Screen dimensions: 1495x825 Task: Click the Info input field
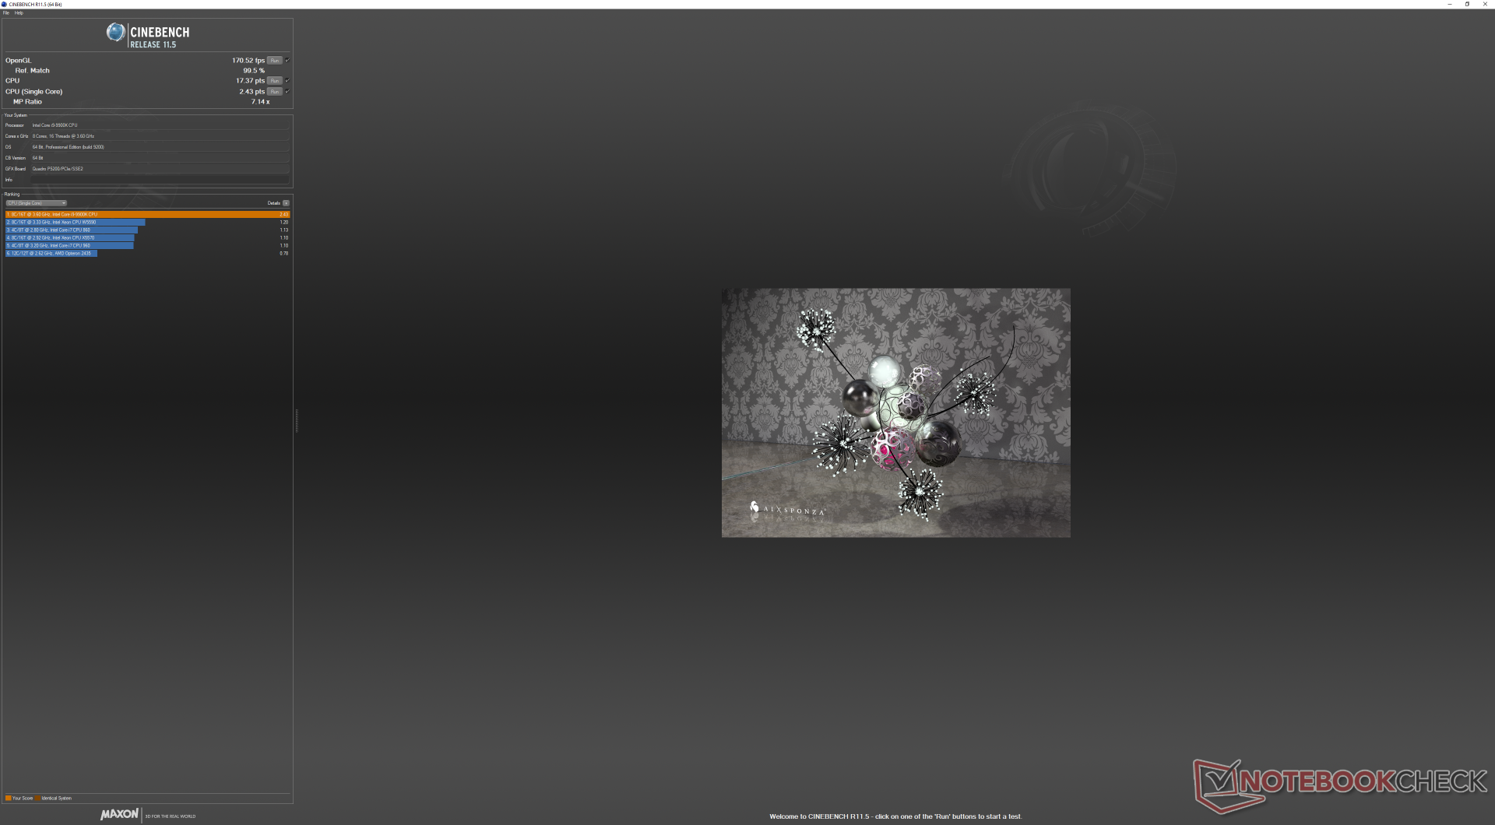[x=160, y=180]
